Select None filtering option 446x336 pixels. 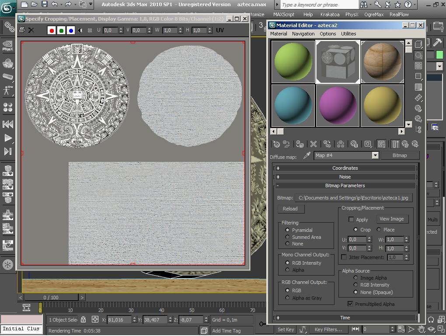287,244
